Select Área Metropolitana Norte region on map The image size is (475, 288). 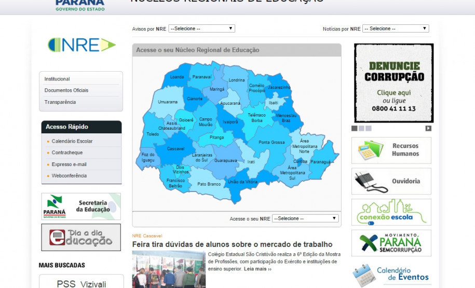point(304,146)
